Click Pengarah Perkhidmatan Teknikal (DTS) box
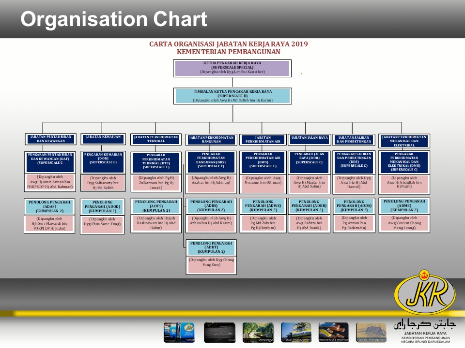 (x=155, y=163)
